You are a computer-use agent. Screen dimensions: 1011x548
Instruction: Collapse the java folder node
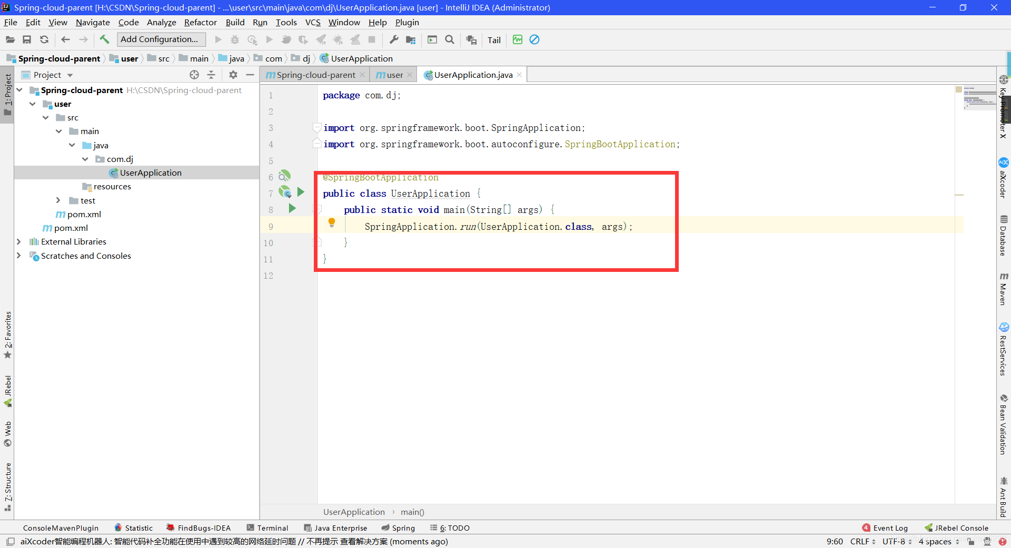click(x=72, y=145)
